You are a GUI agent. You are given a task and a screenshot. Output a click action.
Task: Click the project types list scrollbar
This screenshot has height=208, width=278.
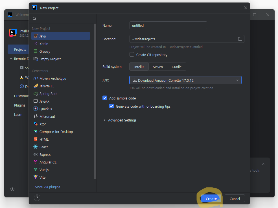pos(95,101)
